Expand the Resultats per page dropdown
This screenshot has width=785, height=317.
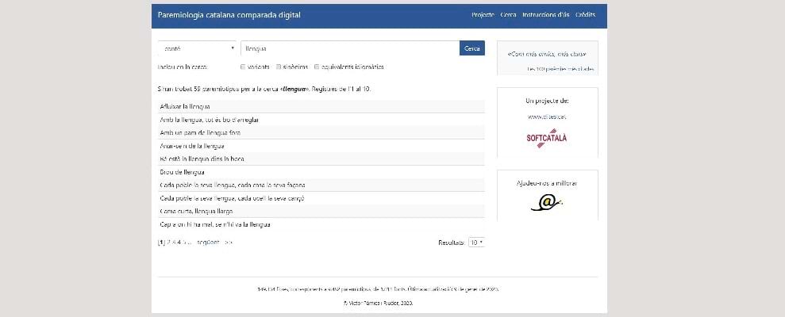tap(476, 242)
